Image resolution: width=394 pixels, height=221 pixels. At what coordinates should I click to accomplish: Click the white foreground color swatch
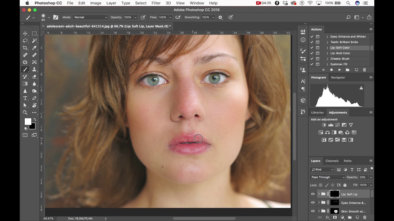point(28,122)
